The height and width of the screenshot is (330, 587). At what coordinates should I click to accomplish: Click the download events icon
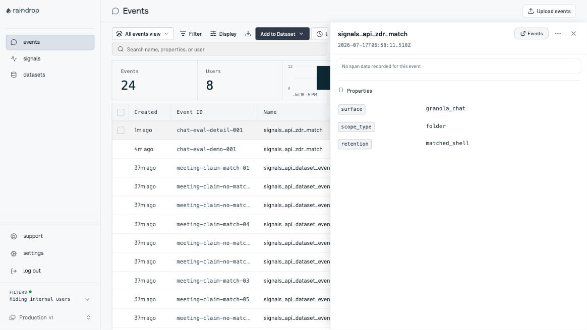coord(248,34)
